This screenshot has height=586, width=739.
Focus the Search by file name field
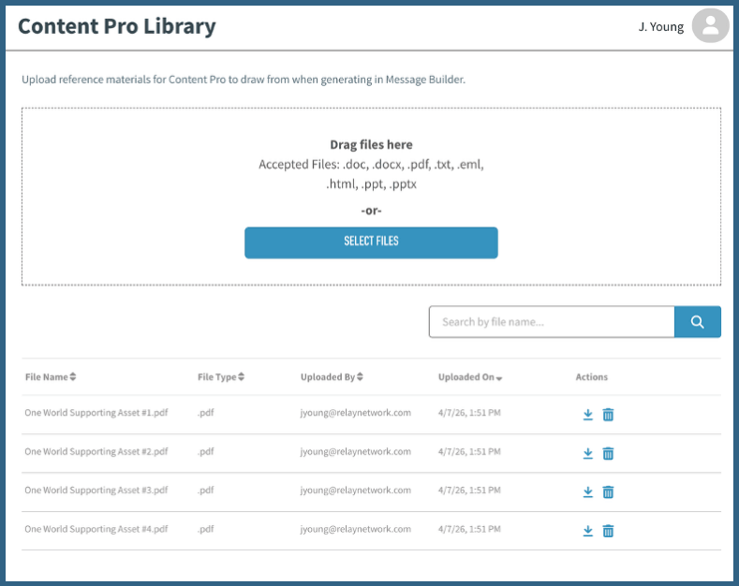click(551, 322)
